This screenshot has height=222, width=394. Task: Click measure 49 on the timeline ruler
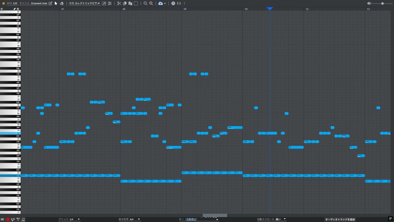click(x=185, y=9)
